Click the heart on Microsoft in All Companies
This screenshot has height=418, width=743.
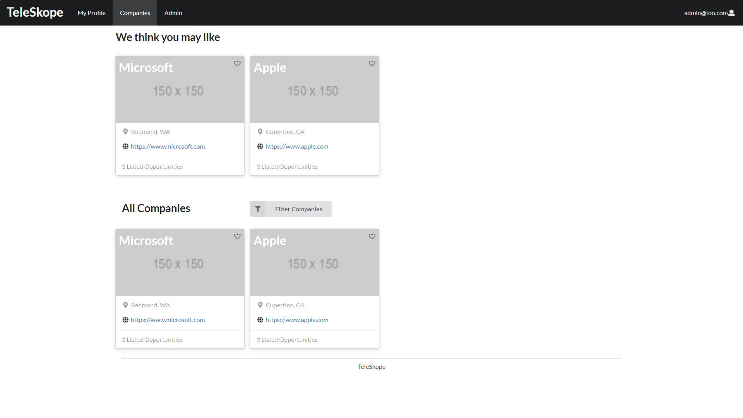pyautogui.click(x=237, y=236)
